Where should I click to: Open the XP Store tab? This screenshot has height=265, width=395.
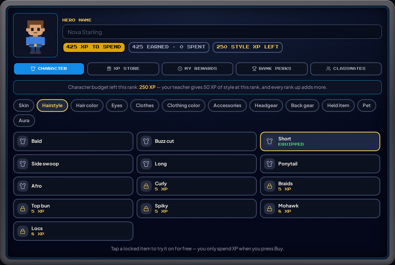[x=123, y=69]
